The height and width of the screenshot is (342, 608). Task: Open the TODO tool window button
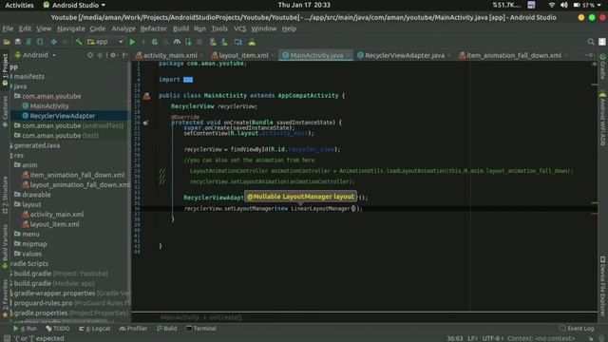(x=57, y=329)
